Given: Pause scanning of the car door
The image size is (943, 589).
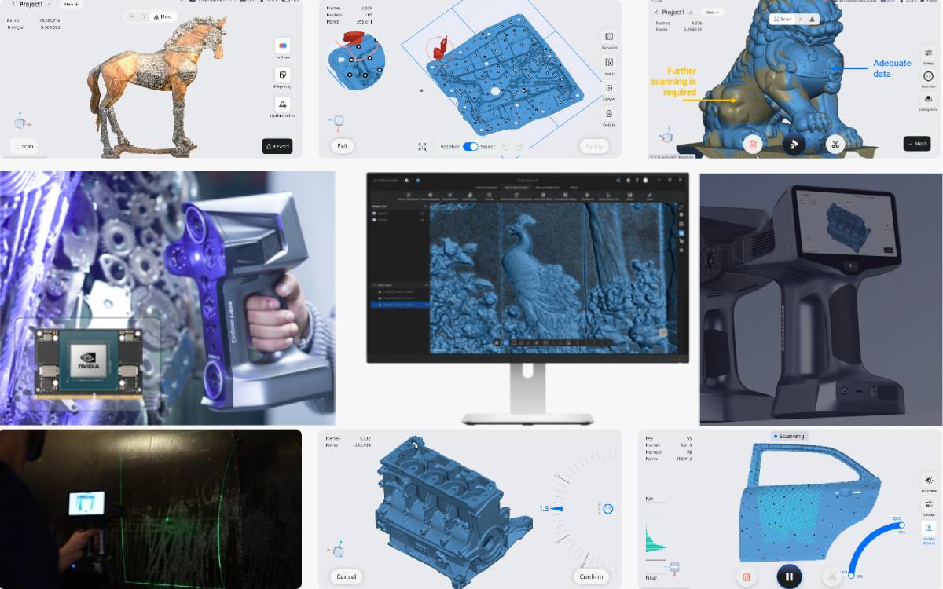Looking at the screenshot, I should pos(790,576).
